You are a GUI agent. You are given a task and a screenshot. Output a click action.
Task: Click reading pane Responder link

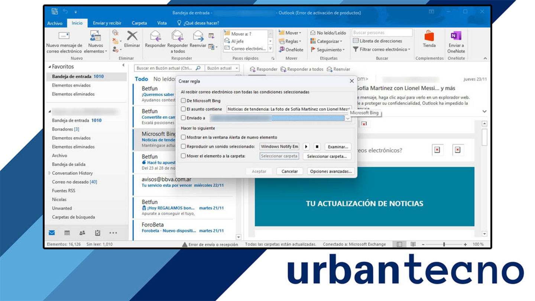click(x=263, y=69)
